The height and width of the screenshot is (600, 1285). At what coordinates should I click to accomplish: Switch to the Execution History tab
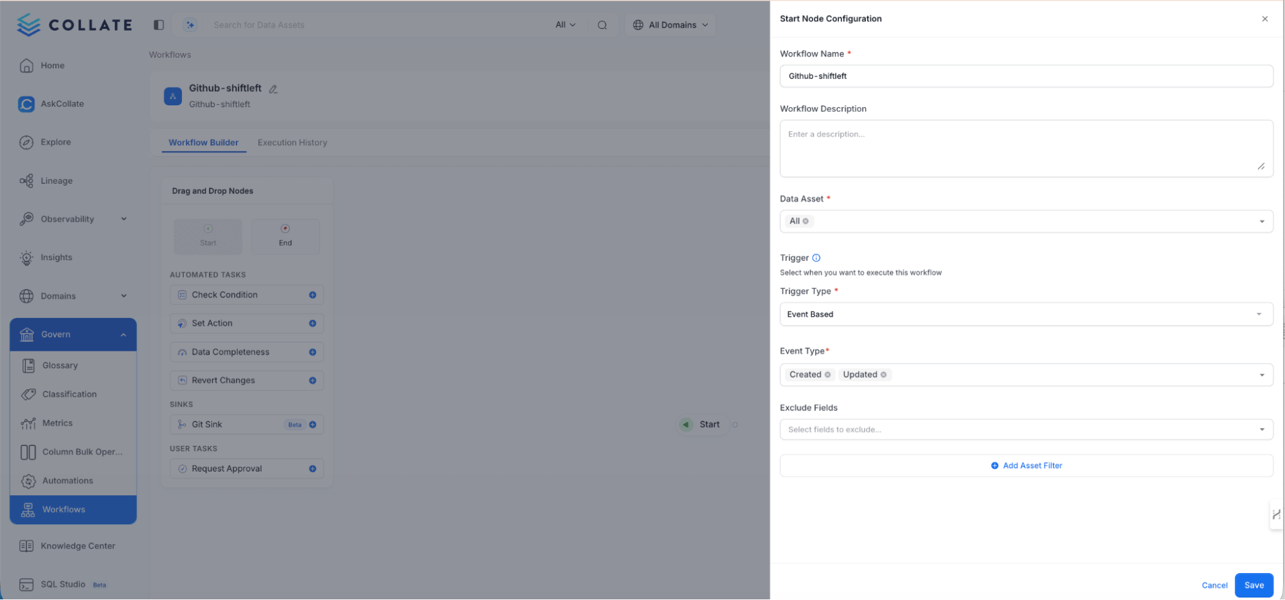click(x=292, y=142)
